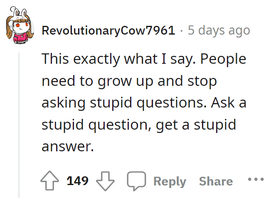Open the three-dot more options menu
This screenshot has height=198, width=273.
coord(256,179)
